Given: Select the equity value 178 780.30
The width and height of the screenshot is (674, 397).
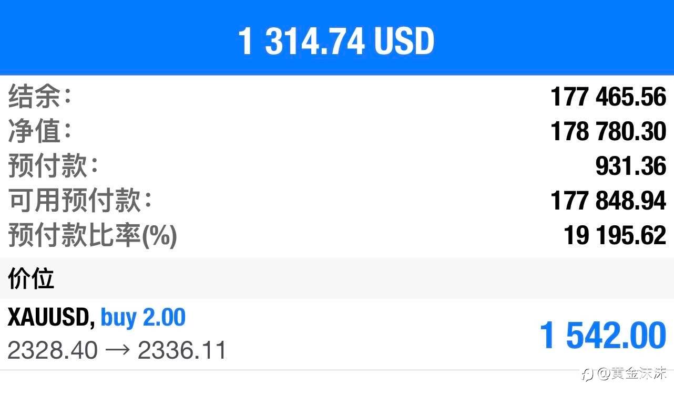Looking at the screenshot, I should coord(608,131).
